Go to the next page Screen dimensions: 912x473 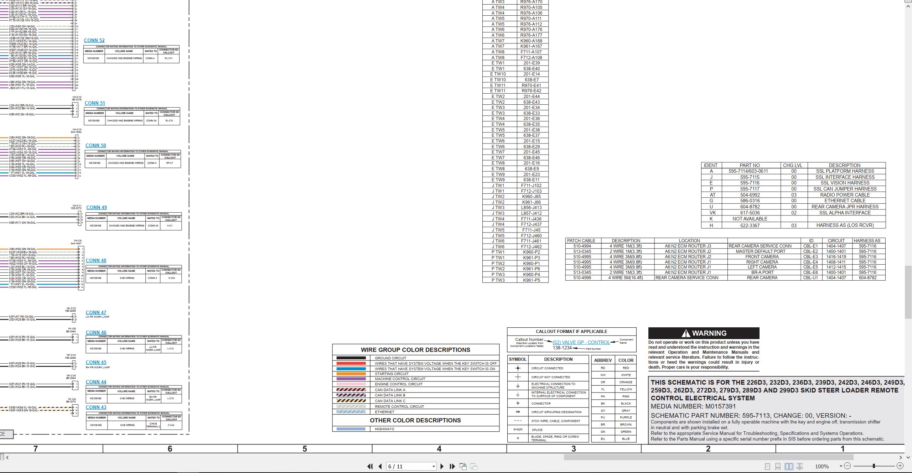pos(442,466)
